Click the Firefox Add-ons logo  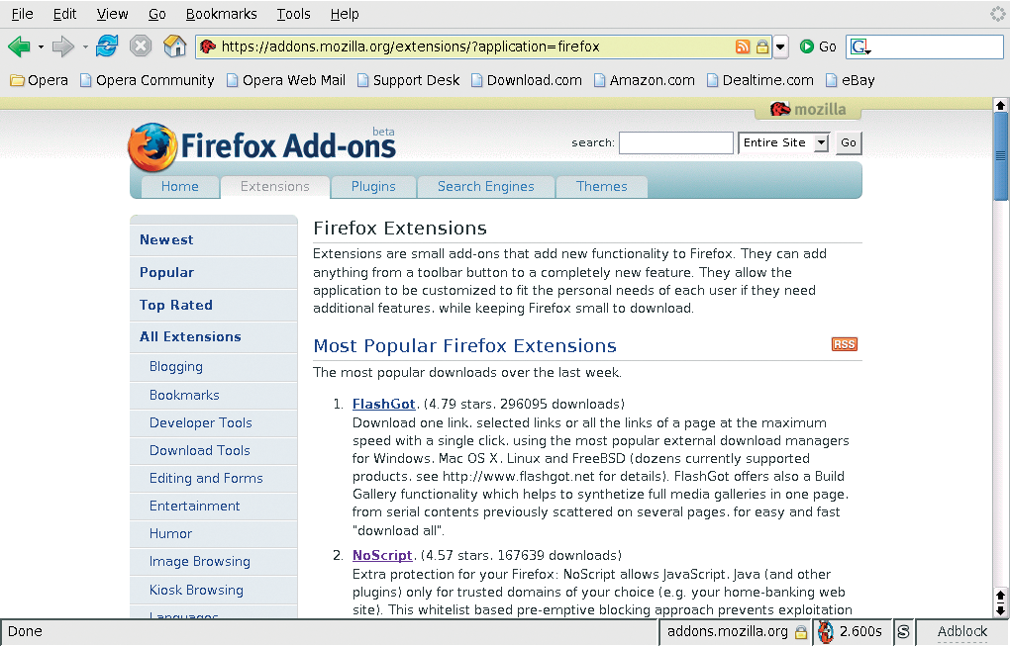[261, 146]
